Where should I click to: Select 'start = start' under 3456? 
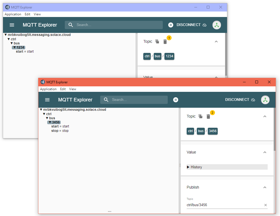60,126
